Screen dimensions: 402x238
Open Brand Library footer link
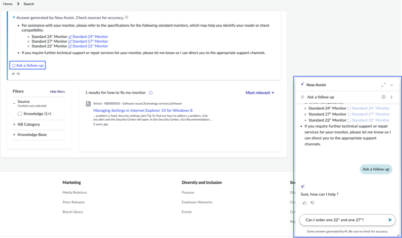pyautogui.click(x=73, y=212)
